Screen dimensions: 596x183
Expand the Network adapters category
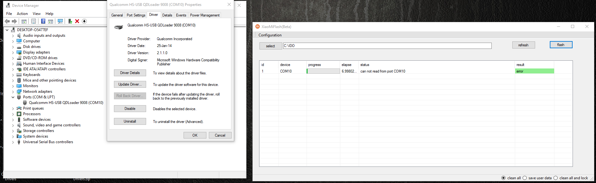pyautogui.click(x=13, y=91)
